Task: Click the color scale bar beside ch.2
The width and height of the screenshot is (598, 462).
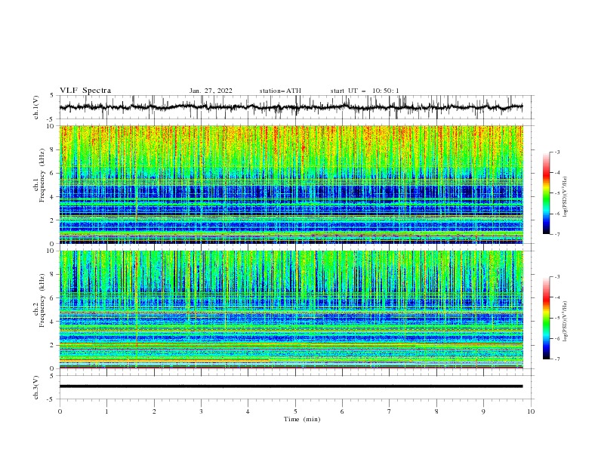Action: 547,318
